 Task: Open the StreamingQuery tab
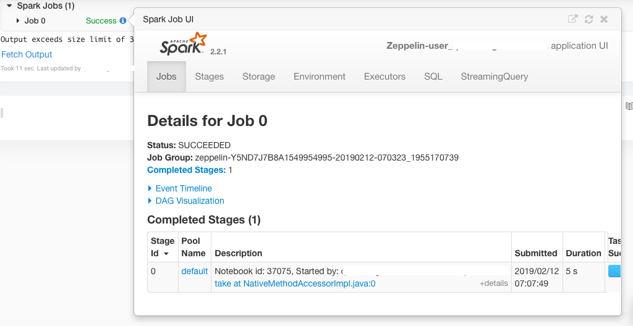click(x=494, y=77)
